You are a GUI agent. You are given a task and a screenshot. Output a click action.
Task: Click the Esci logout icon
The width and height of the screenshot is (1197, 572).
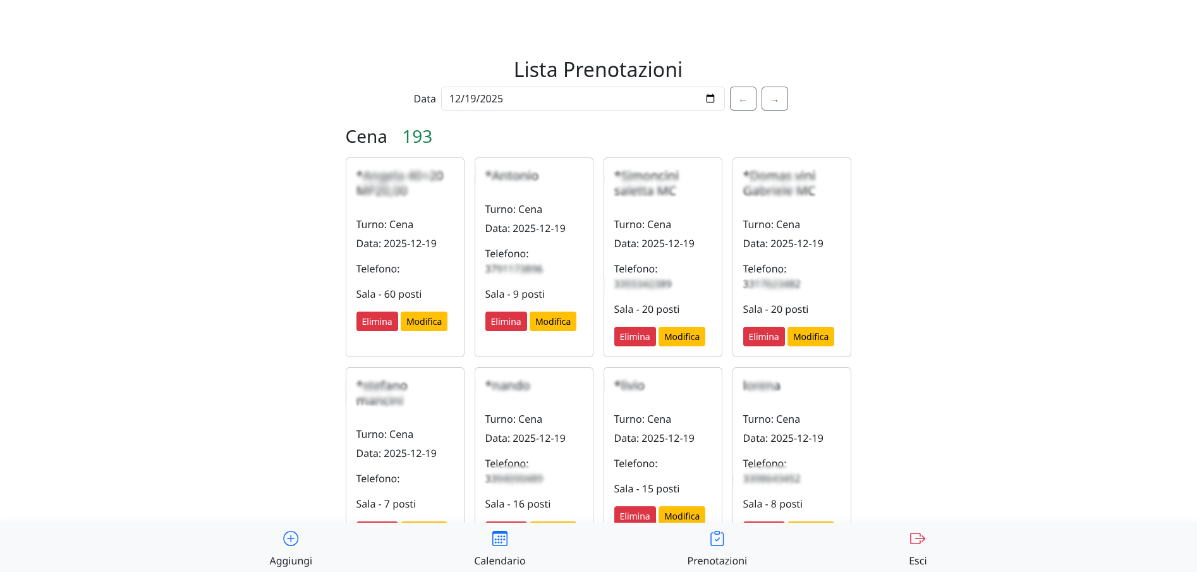[917, 539]
